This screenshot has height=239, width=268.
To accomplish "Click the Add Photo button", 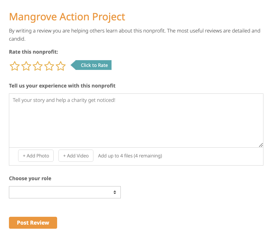I will click(36, 156).
